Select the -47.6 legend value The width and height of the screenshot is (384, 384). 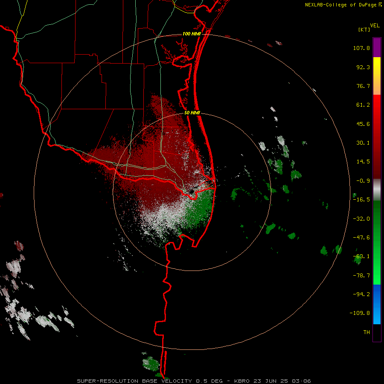pyautogui.click(x=361, y=238)
